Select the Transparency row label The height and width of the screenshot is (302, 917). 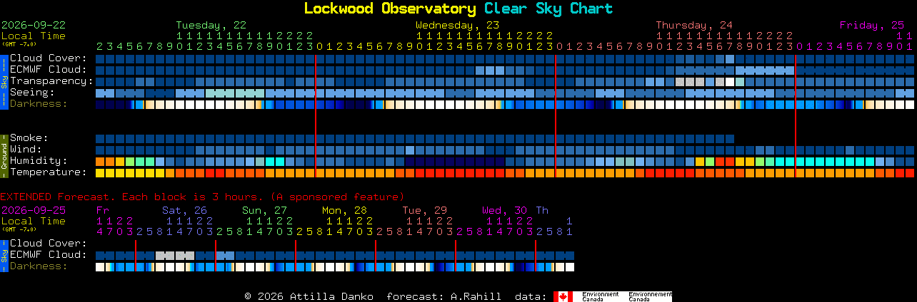[x=51, y=81]
